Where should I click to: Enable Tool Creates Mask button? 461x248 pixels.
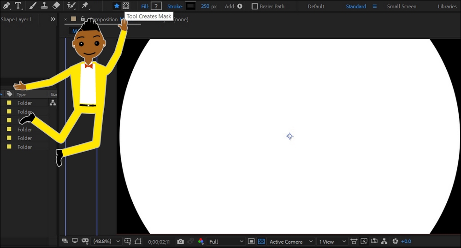click(x=126, y=6)
